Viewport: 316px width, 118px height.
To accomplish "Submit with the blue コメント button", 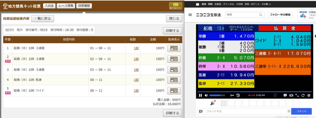I will click(301, 111).
